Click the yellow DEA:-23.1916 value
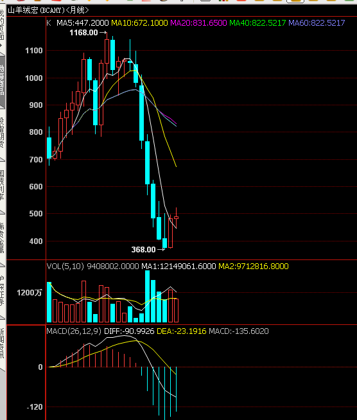357x420 pixels. (181, 331)
